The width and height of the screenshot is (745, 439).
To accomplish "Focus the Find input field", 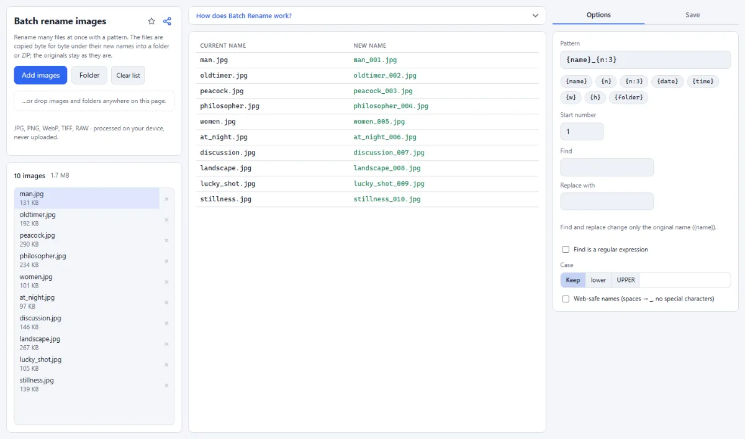I will 607,168.
